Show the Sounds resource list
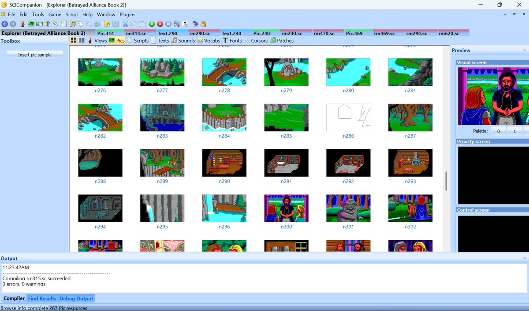This screenshot has height=311, width=529. click(x=183, y=40)
